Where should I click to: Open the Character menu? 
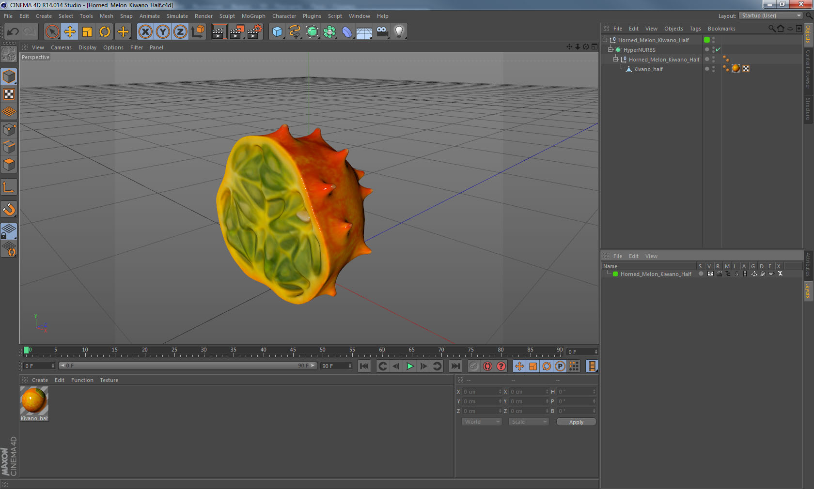(x=284, y=16)
